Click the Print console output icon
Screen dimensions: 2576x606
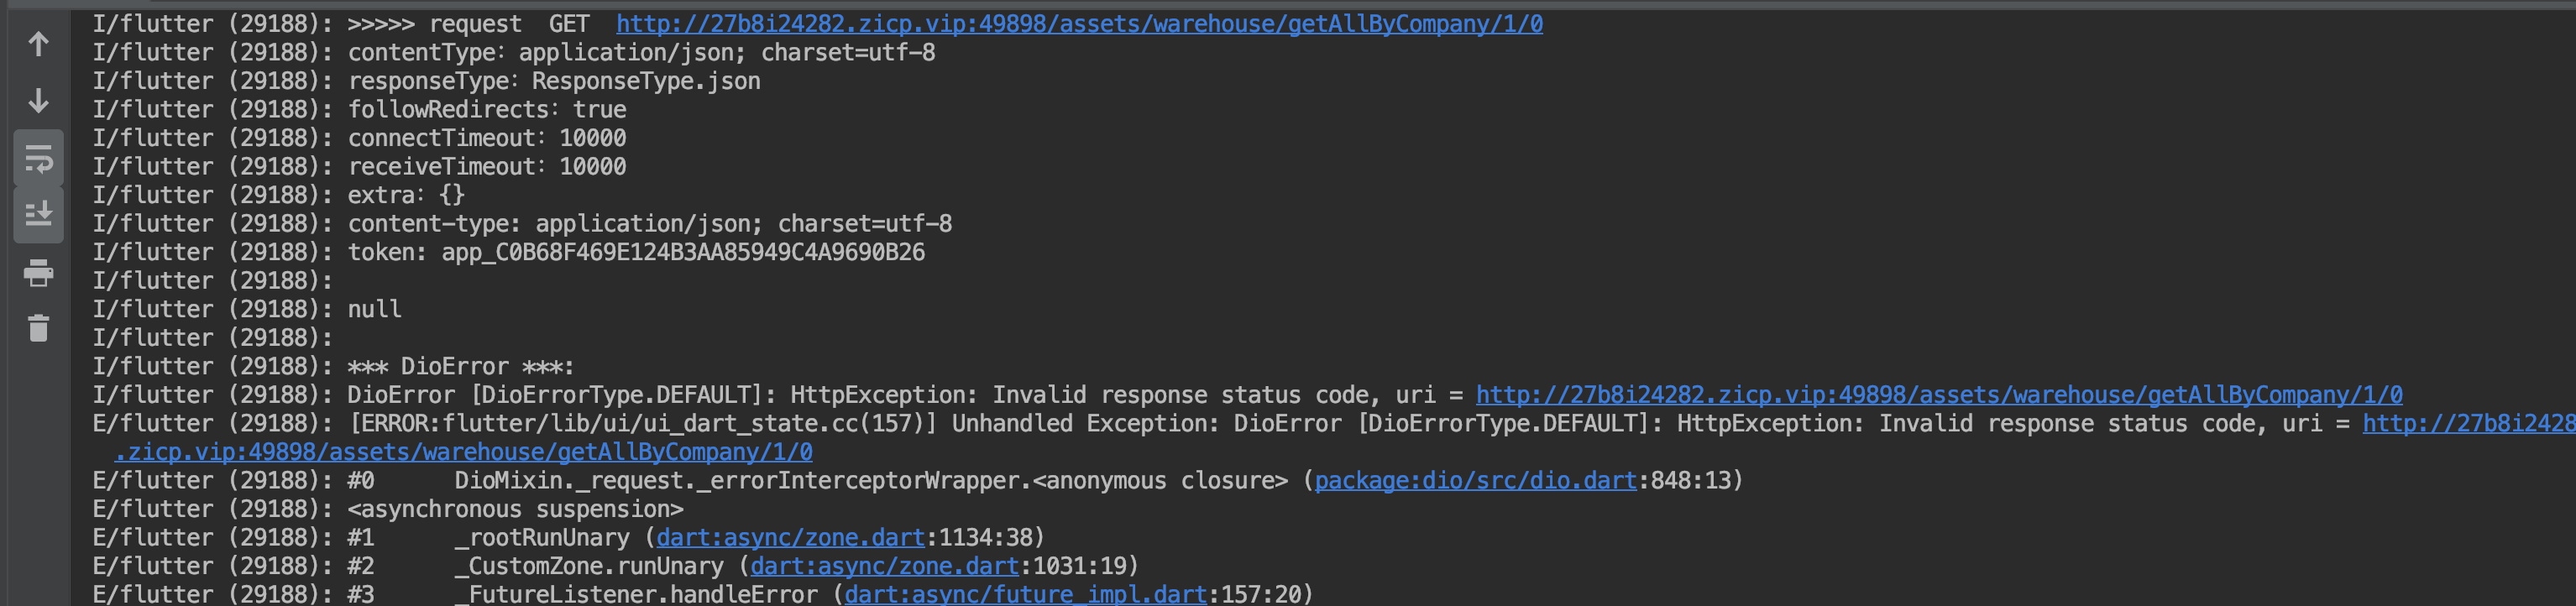click(x=37, y=274)
